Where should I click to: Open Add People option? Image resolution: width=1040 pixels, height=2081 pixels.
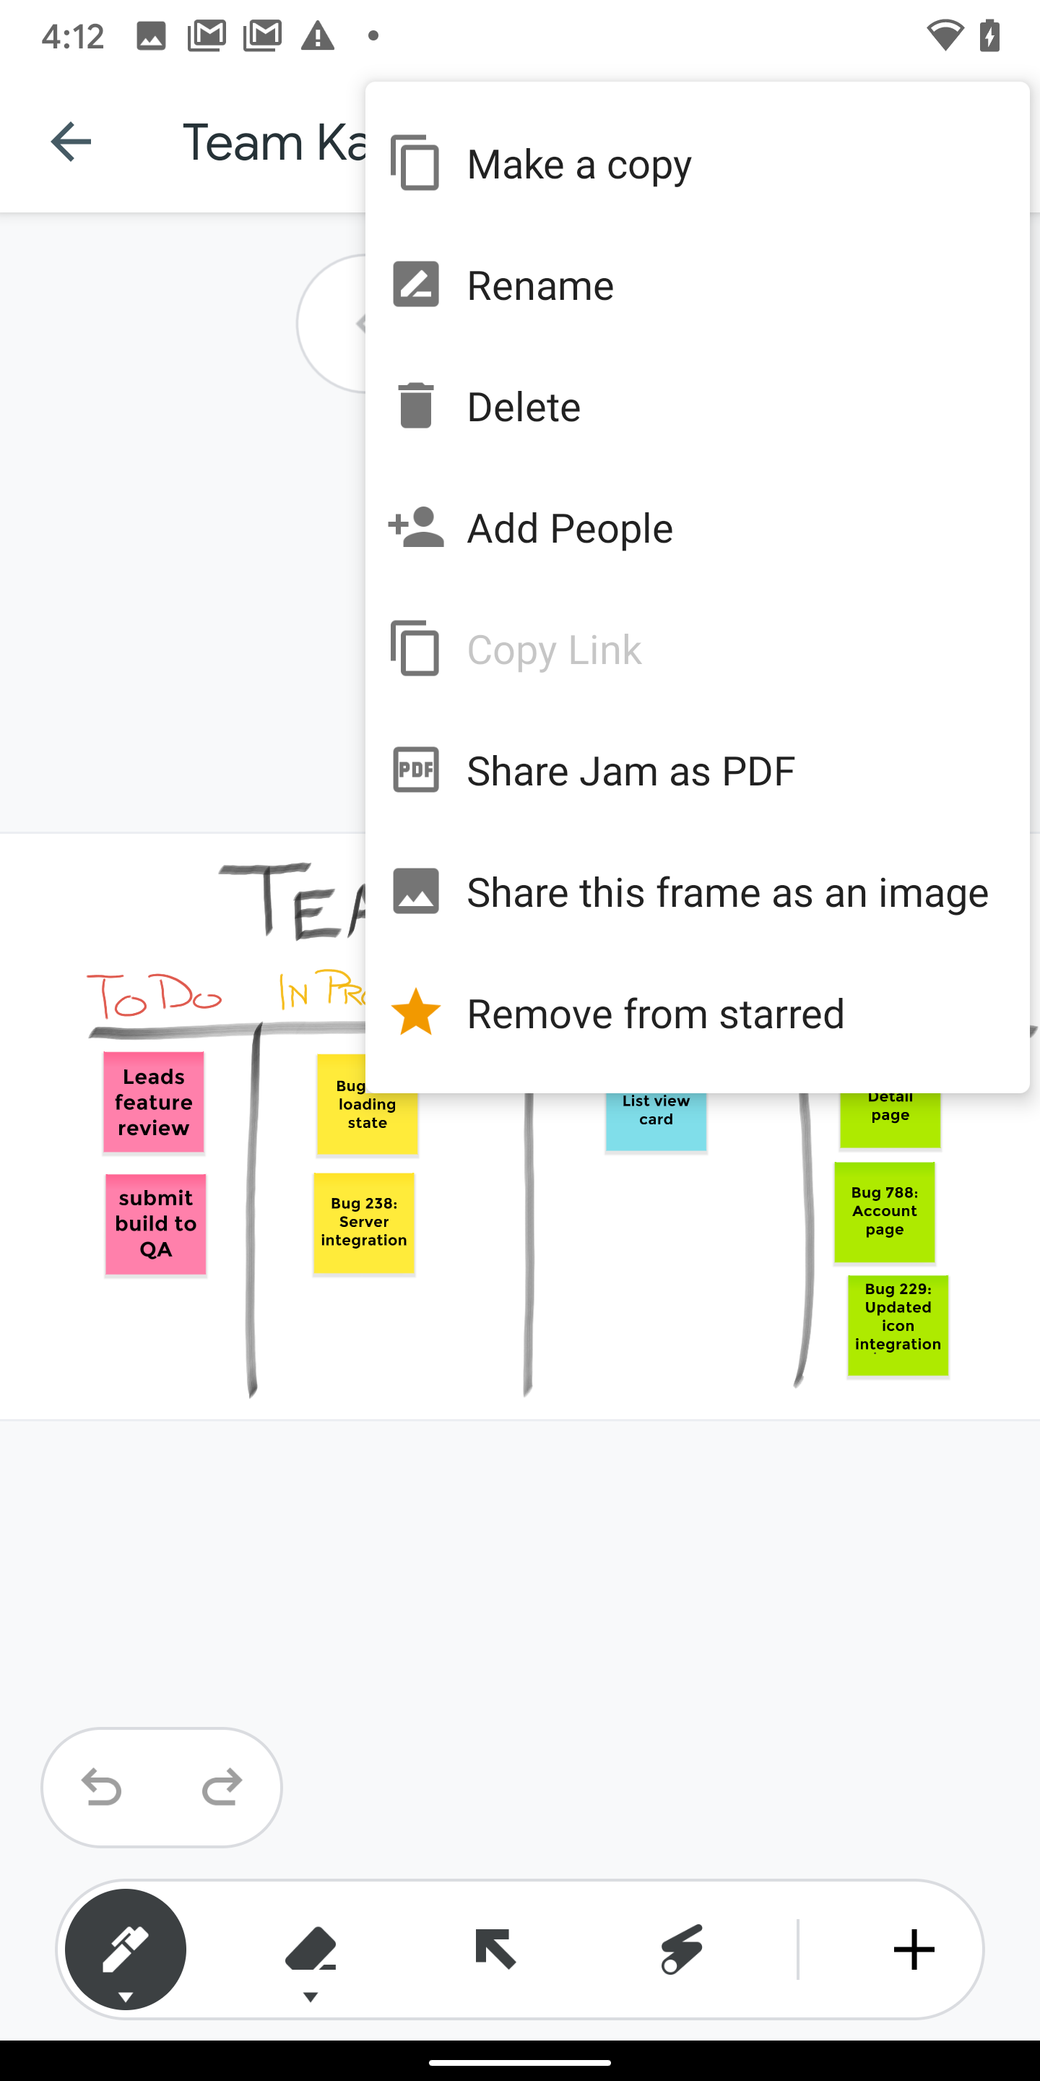click(569, 527)
